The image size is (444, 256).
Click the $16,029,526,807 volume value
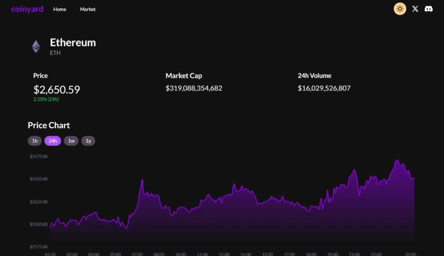click(324, 88)
